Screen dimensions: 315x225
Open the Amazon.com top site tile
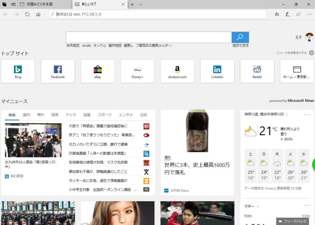pyautogui.click(x=177, y=71)
